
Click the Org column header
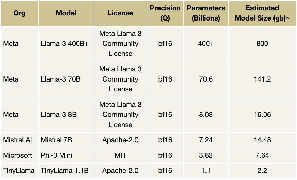19,13
